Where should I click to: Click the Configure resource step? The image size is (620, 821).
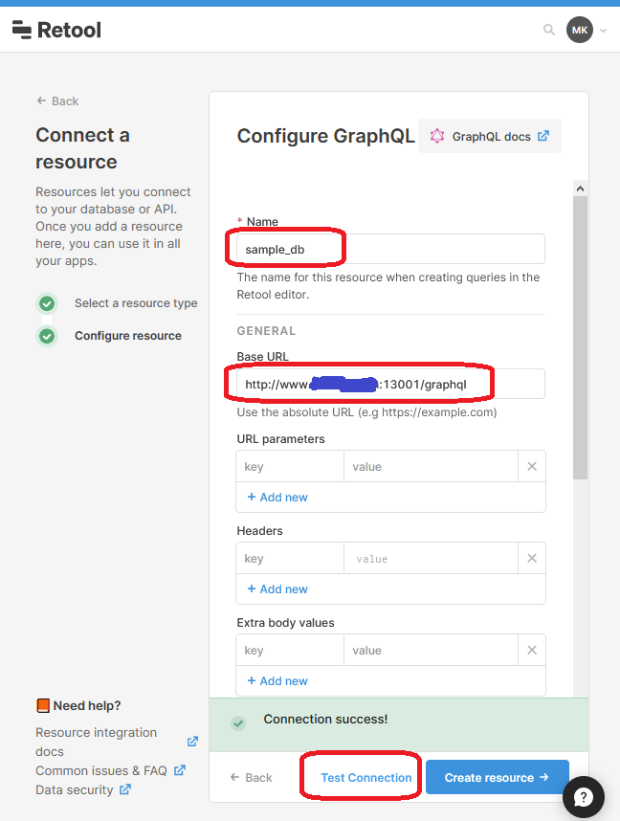128,336
